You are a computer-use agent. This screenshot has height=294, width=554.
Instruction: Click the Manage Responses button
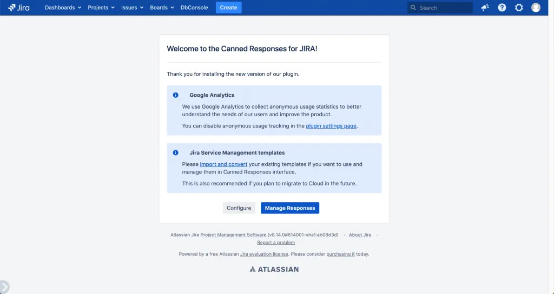(290, 208)
